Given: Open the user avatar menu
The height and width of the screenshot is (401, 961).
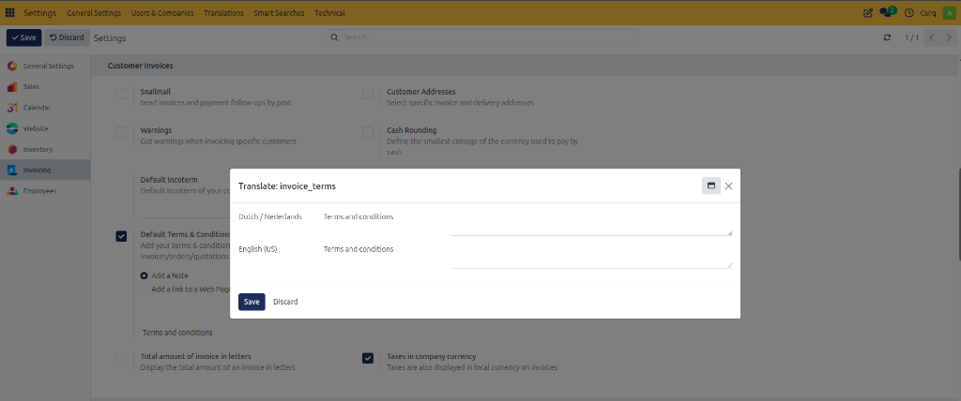Looking at the screenshot, I should point(949,13).
